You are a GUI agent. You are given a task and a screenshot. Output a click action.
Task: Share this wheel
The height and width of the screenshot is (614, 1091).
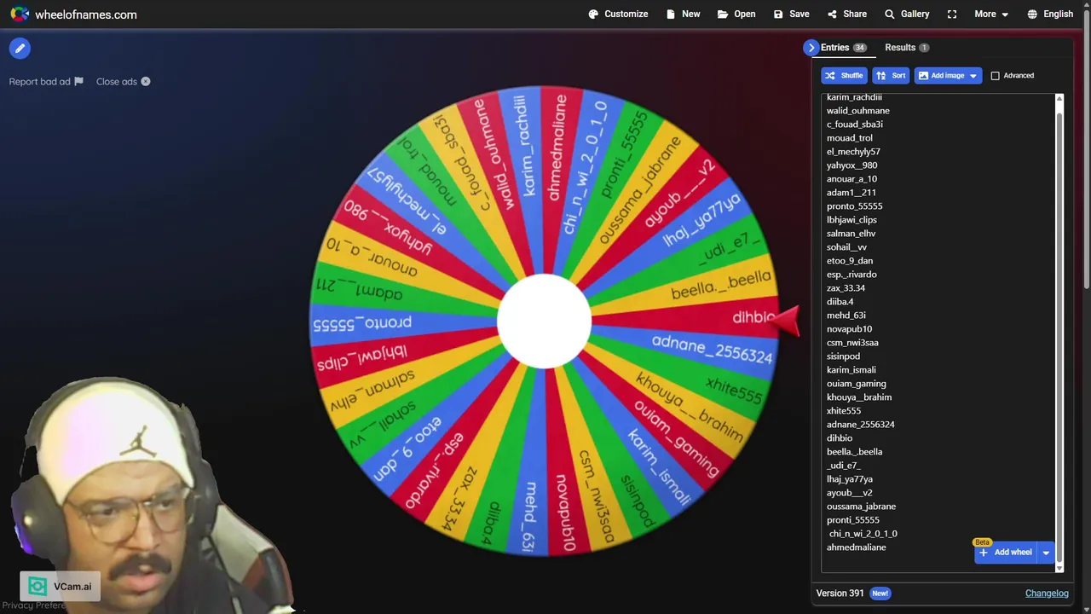[846, 14]
